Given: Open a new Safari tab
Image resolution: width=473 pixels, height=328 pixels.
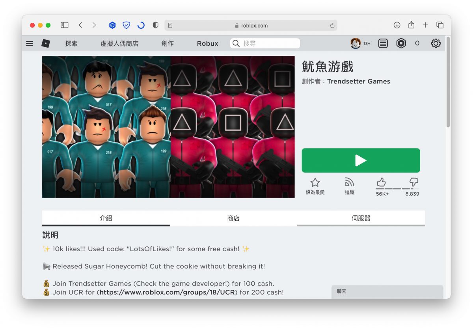Looking at the screenshot, I should point(425,25).
